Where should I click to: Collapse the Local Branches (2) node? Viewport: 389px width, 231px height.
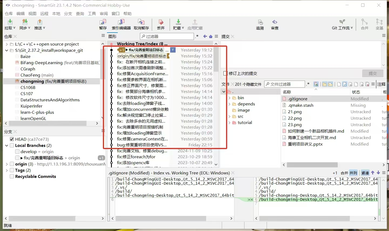pyautogui.click(x=7, y=145)
